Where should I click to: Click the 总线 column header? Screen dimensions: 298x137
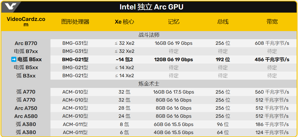pyautogui.click(x=223, y=22)
